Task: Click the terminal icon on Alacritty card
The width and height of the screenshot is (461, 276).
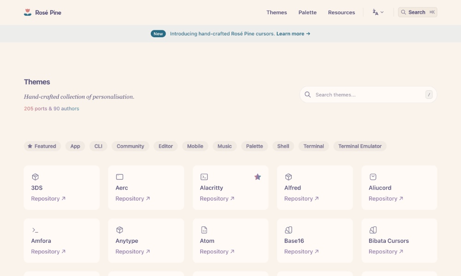Action: pos(204,177)
